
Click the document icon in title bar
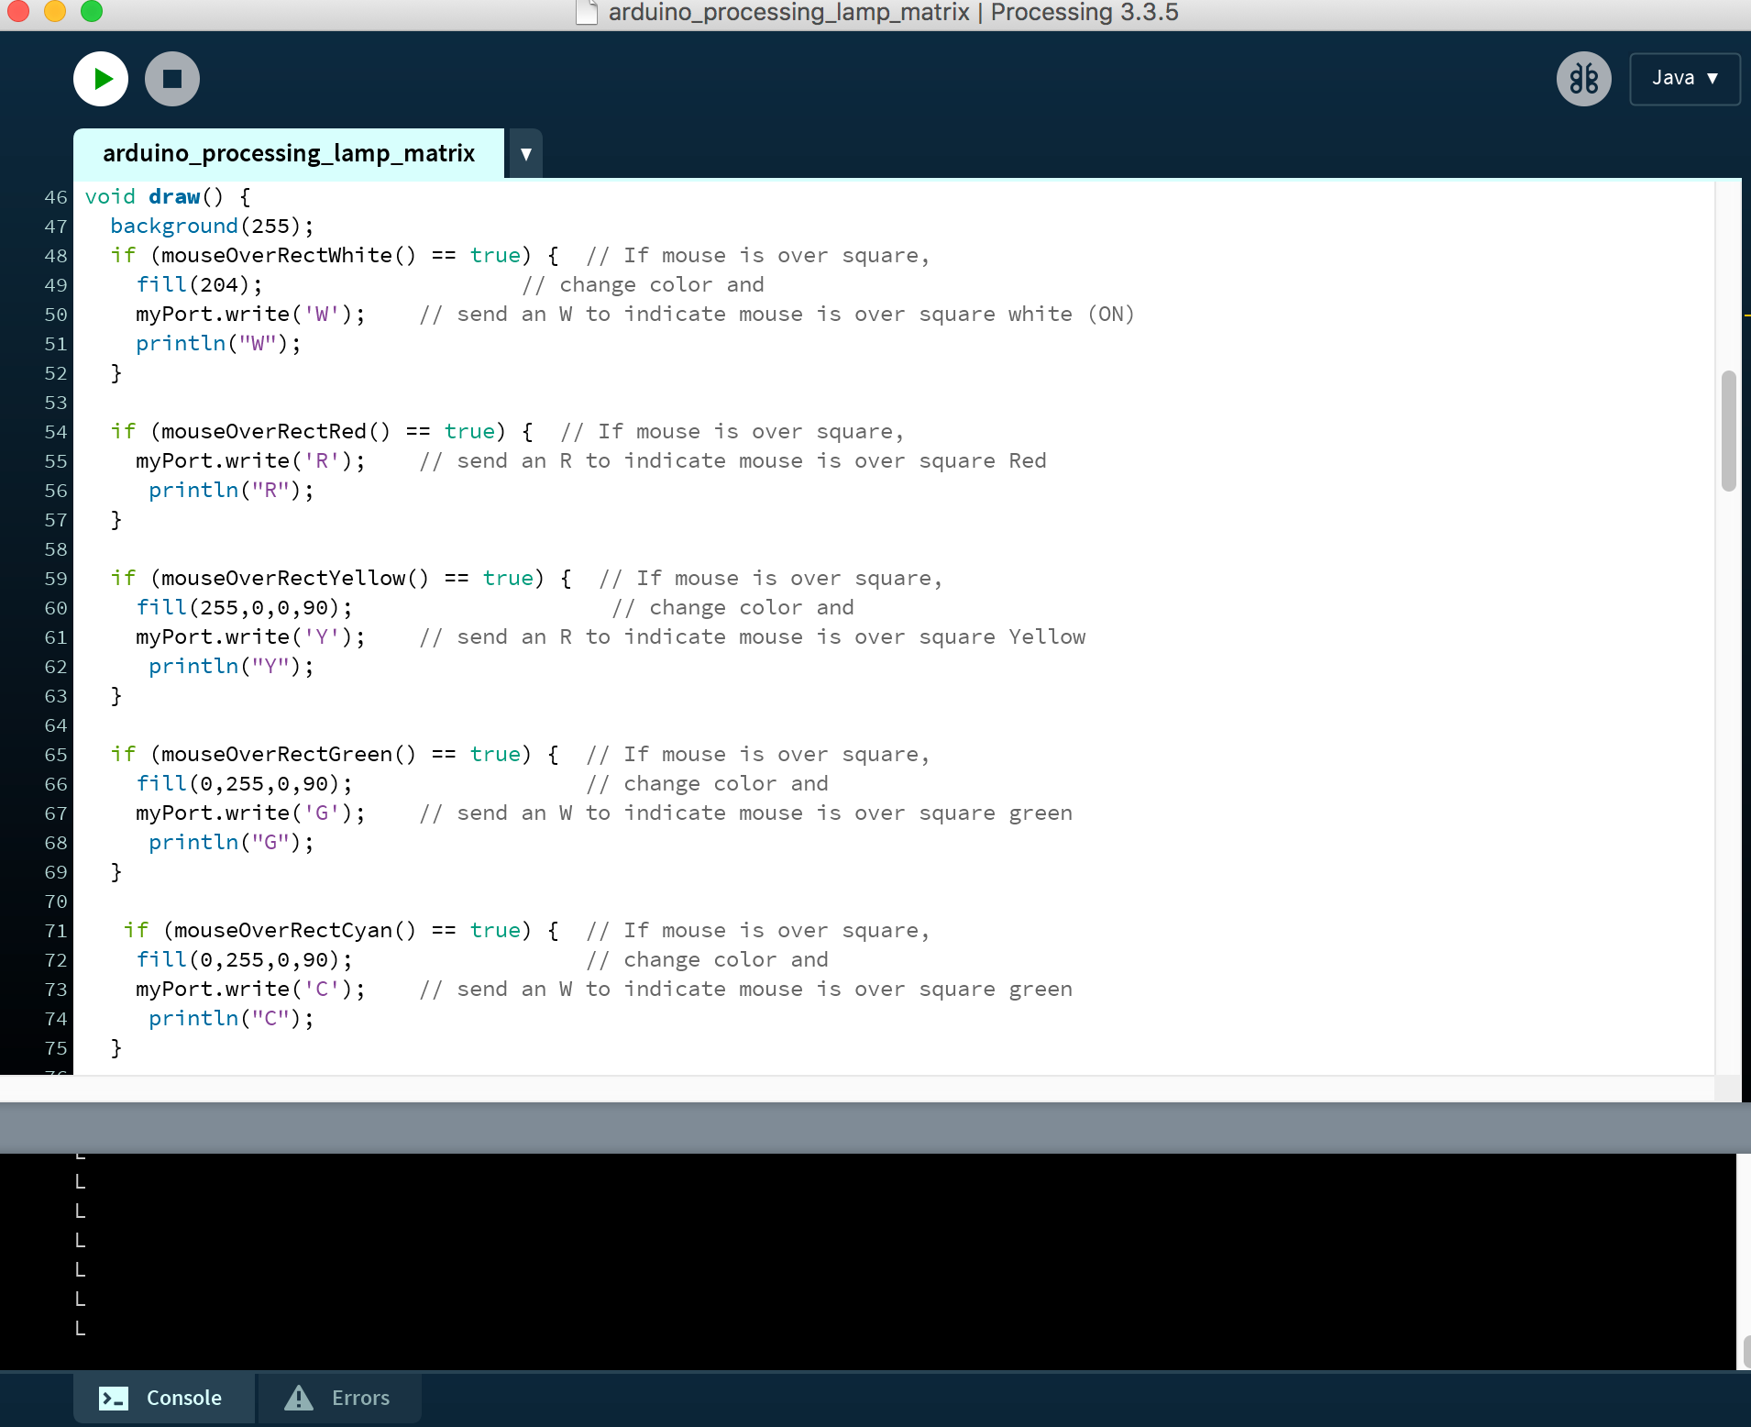(x=587, y=12)
